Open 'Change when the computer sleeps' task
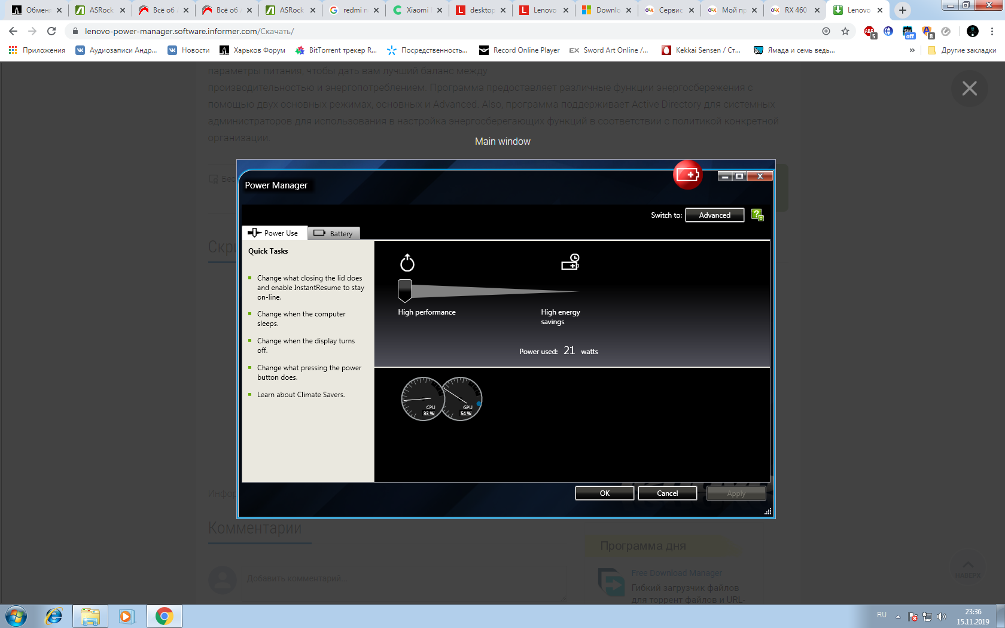1005x628 pixels. (x=301, y=319)
